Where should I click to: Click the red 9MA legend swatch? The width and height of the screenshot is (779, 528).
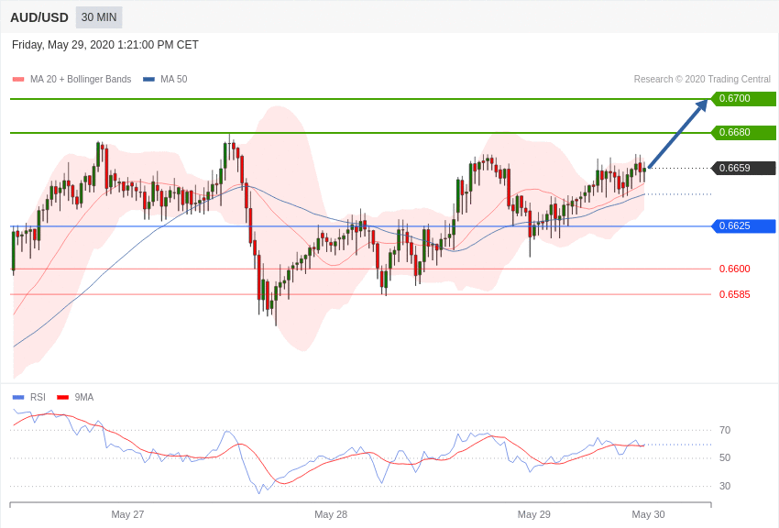pyautogui.click(x=63, y=397)
